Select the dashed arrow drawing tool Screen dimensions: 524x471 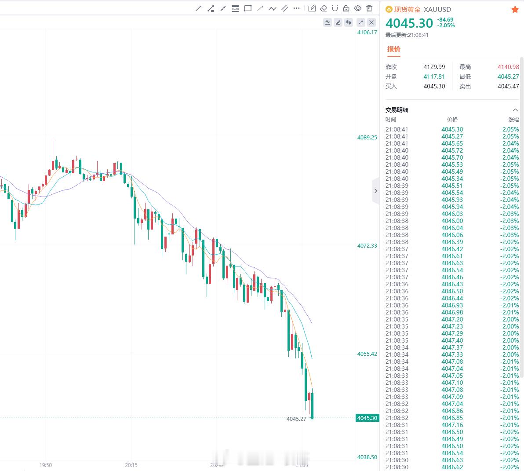tap(260, 8)
